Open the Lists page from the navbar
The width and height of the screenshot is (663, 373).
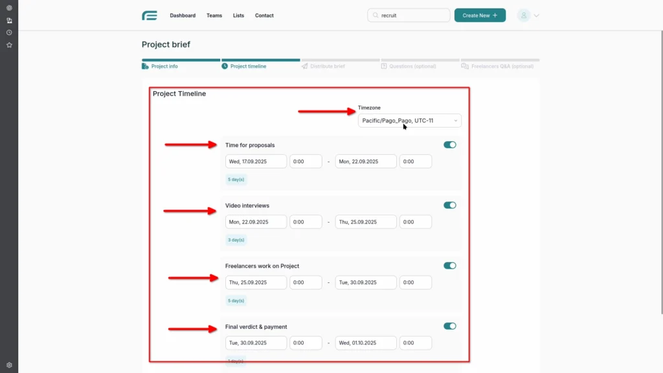238,15
